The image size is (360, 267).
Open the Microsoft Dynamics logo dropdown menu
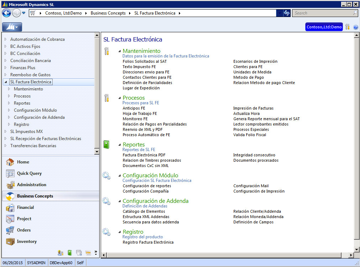coord(12,27)
